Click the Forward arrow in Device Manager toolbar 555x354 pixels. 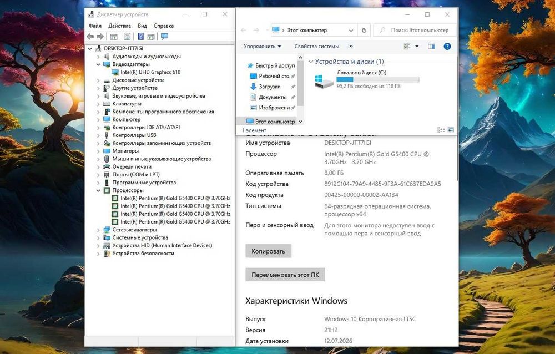(x=100, y=37)
